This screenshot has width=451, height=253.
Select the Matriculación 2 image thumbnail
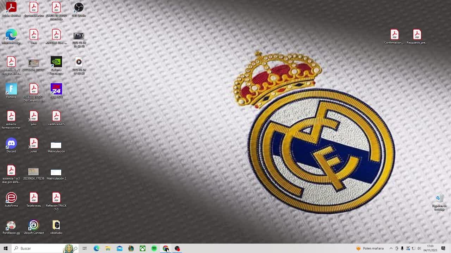click(56, 174)
